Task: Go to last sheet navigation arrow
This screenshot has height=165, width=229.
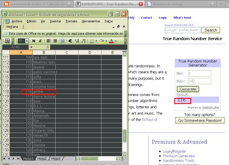Action: tap(18, 159)
